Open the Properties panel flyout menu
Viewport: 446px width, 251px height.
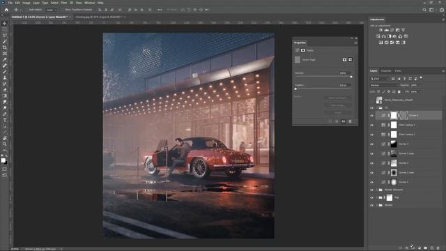tap(355, 43)
